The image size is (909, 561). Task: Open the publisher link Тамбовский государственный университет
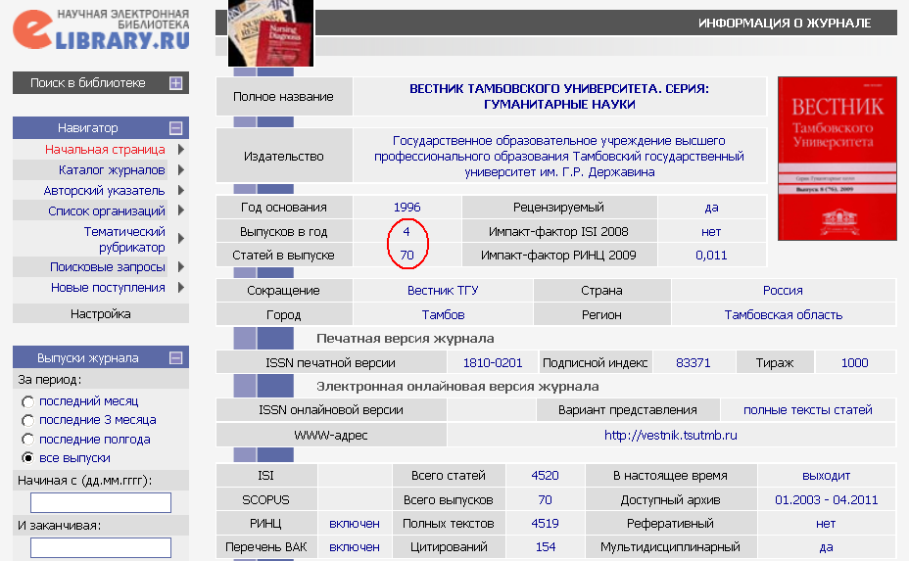tap(559, 157)
